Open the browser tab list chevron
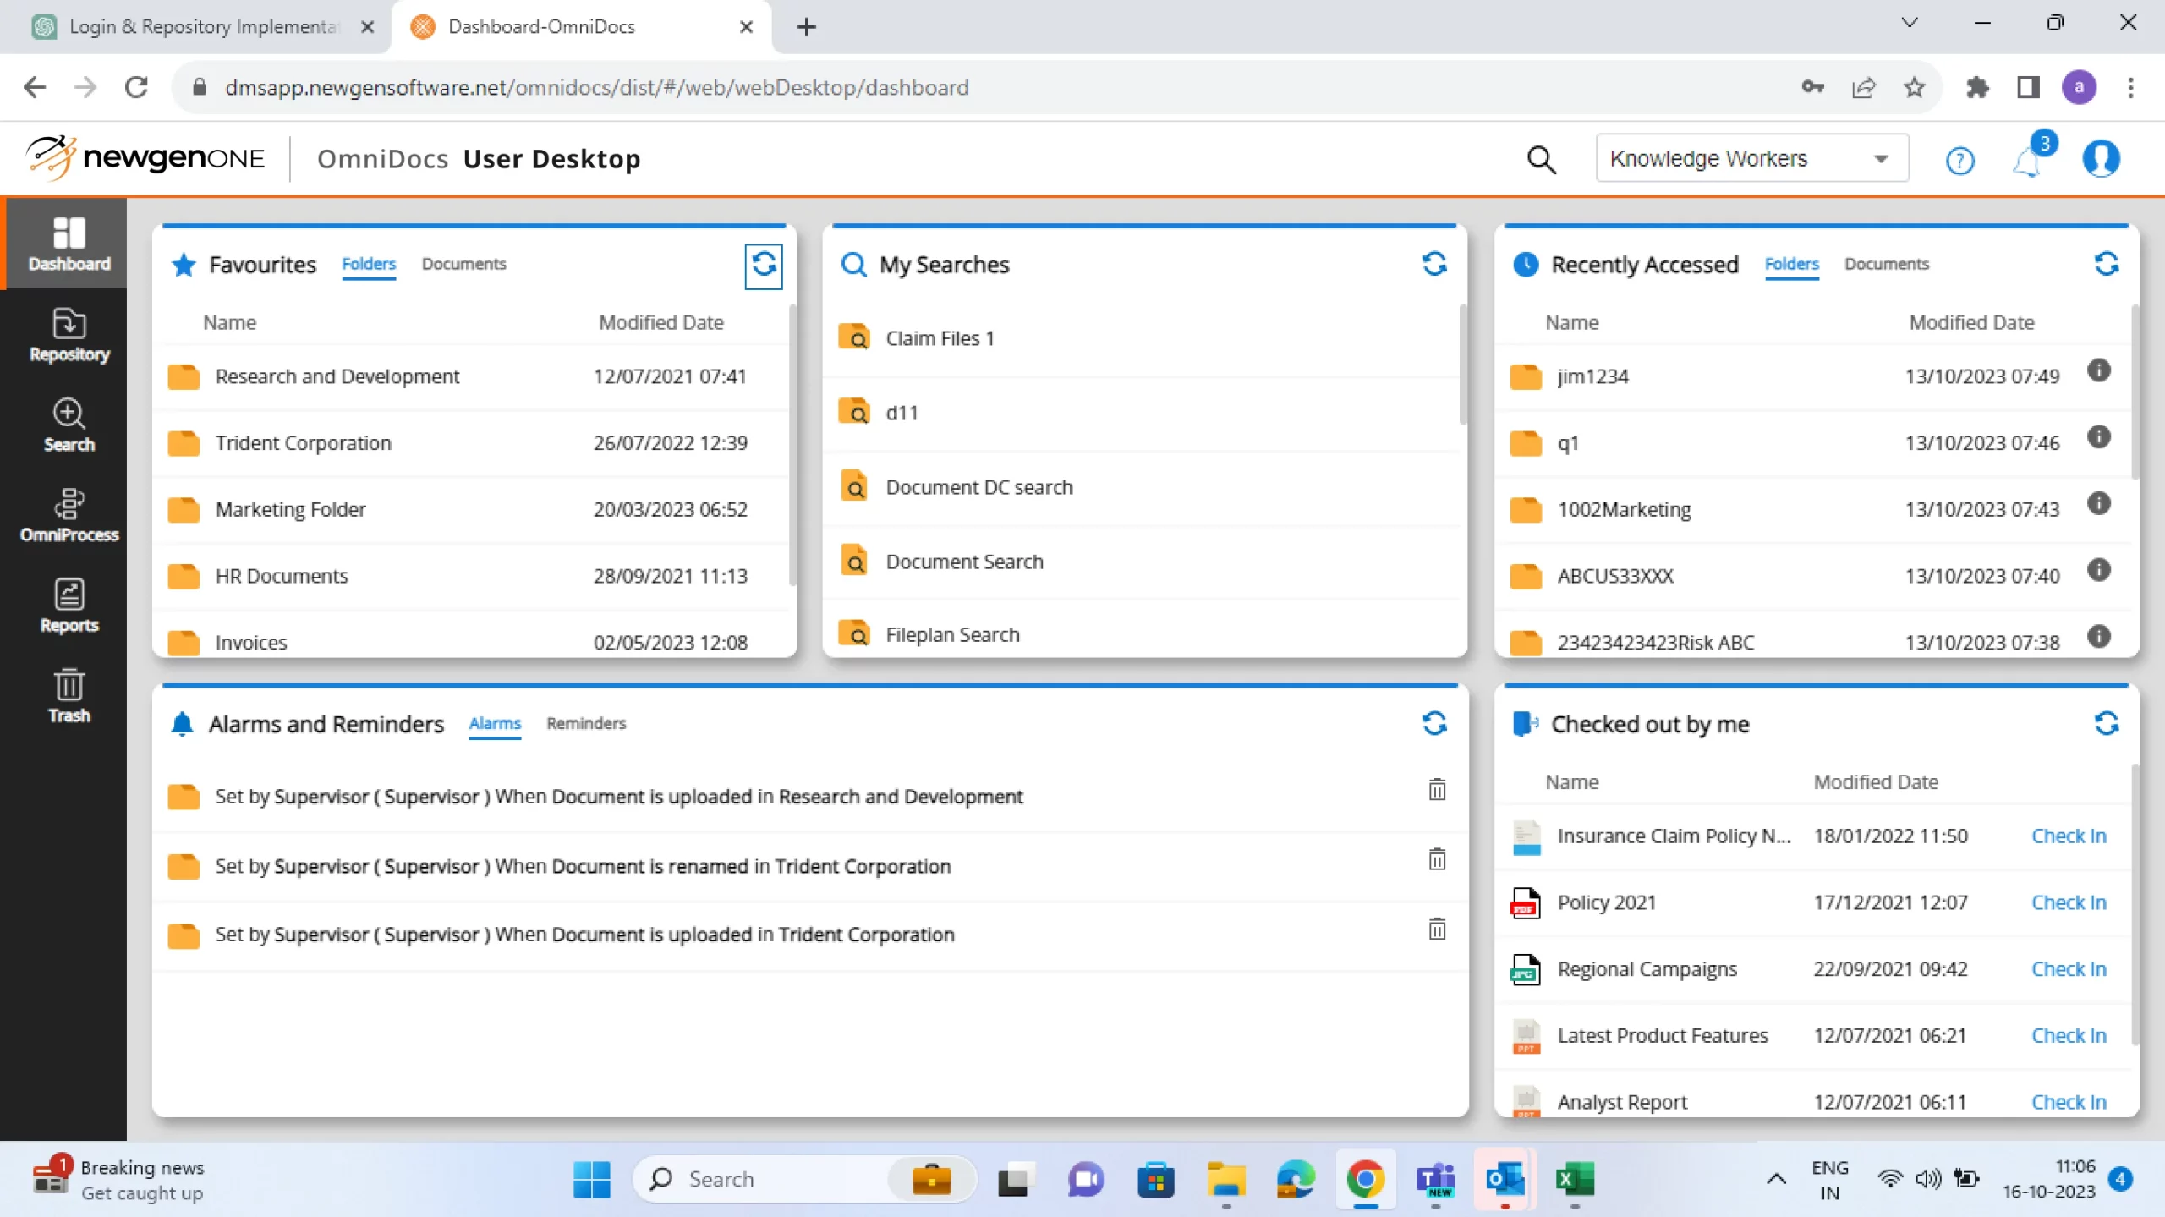The image size is (2165, 1217). tap(1910, 23)
